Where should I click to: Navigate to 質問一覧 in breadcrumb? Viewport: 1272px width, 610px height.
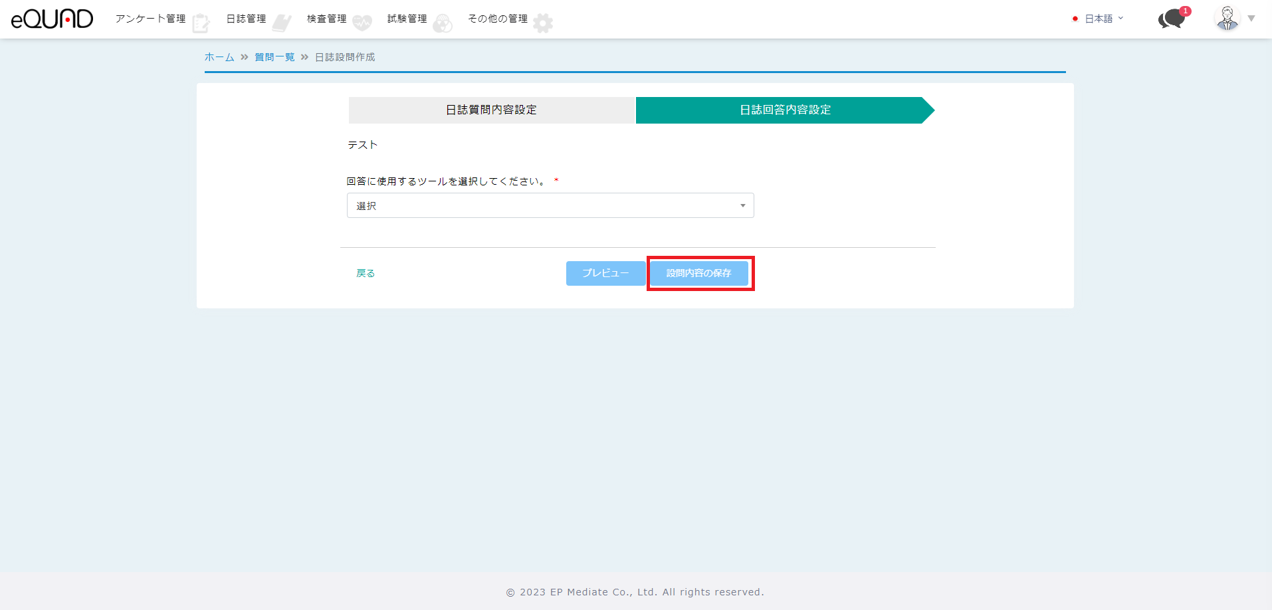click(274, 57)
